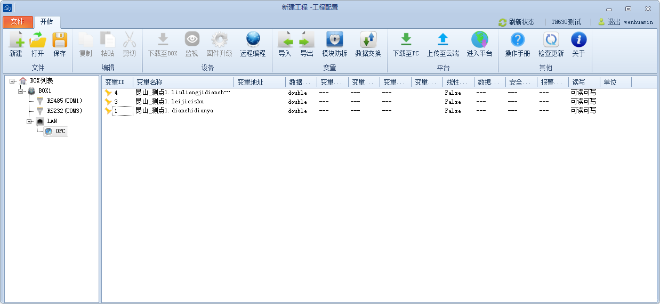Screen dimensions: 660x304
Task: Open the 文件 ribbon tab
Action: [x=18, y=22]
